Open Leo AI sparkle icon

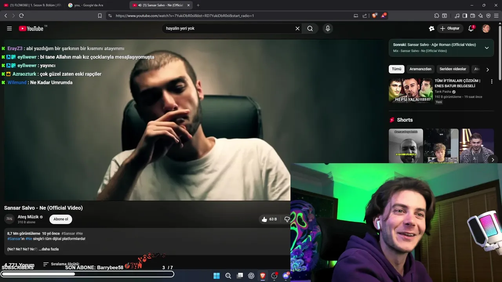(480, 16)
